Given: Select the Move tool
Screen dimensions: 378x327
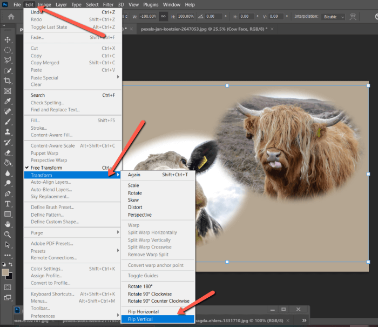Looking at the screenshot, I should [x=8, y=40].
